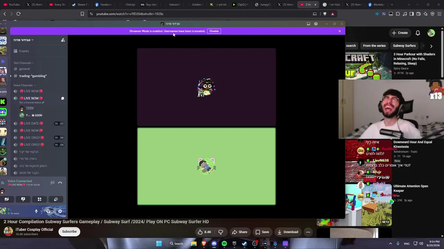This screenshot has width=444, height=249.
Task: Collapse the Text Channels category
Action: click(x=24, y=63)
